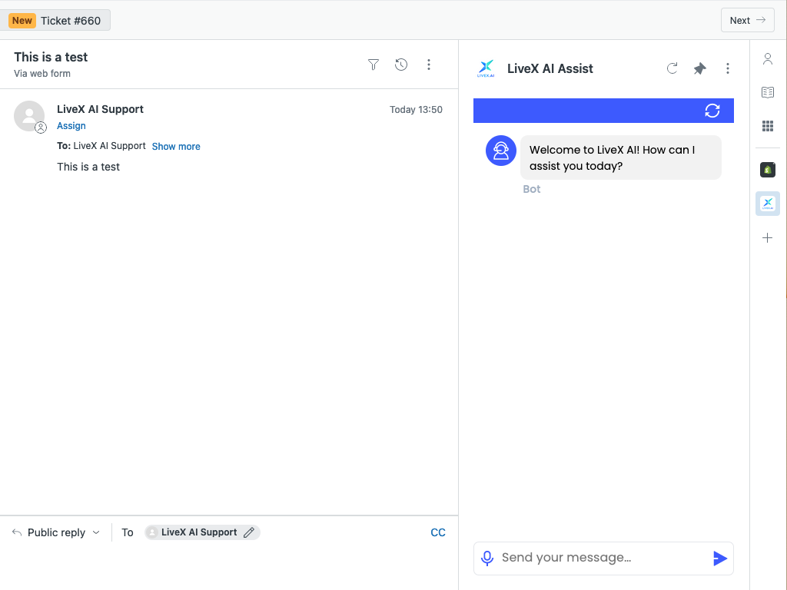The height and width of the screenshot is (590, 787).
Task: Click the microphone voice input icon
Action: (x=487, y=559)
